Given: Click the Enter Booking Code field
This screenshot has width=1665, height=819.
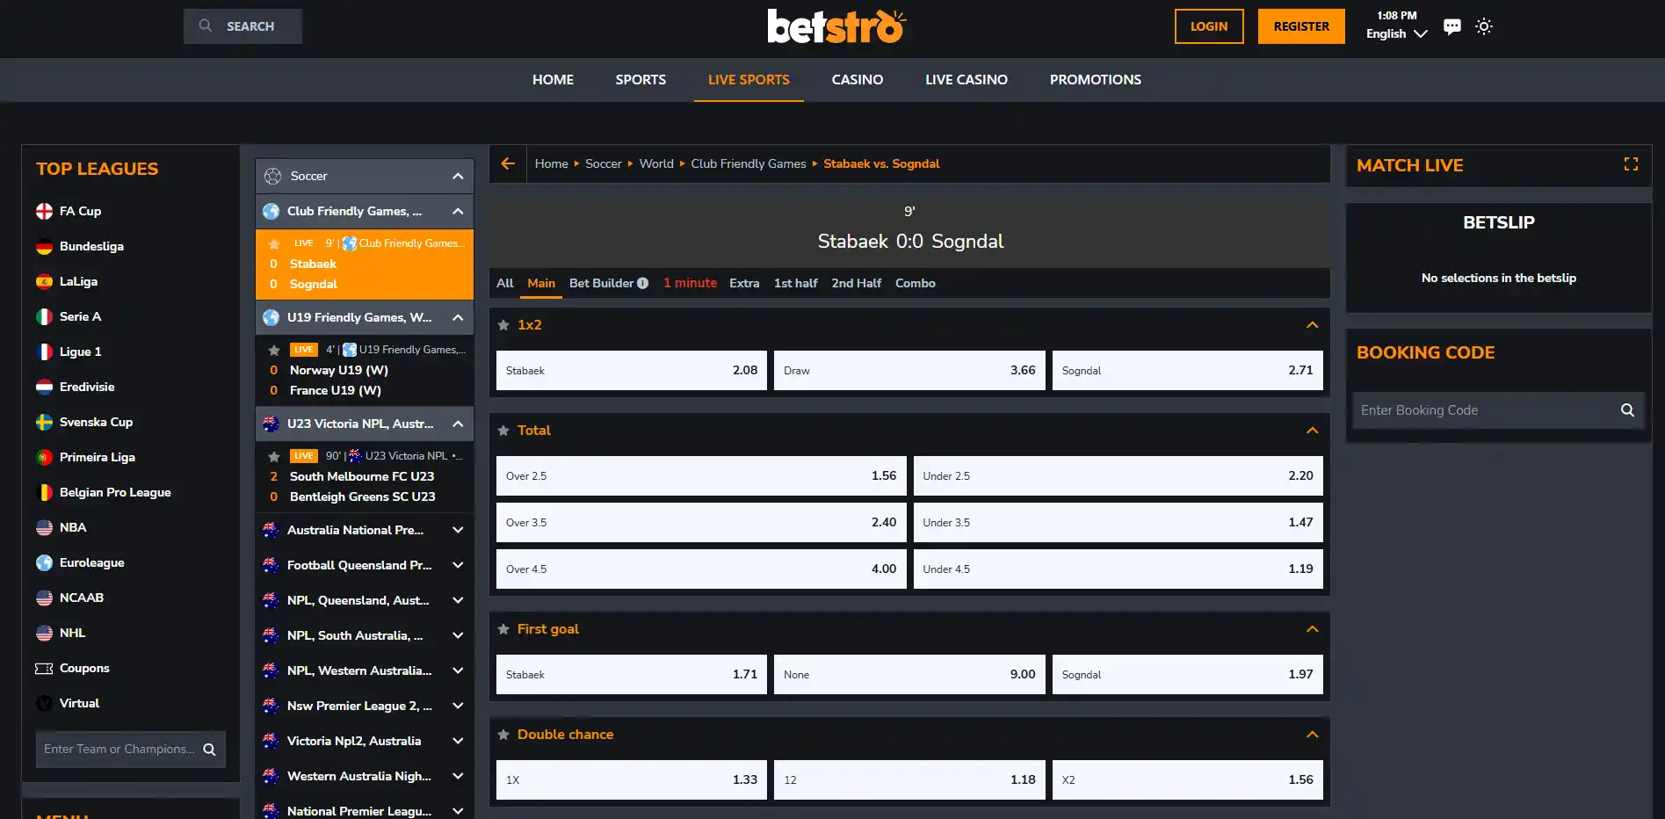Looking at the screenshot, I should [x=1485, y=410].
